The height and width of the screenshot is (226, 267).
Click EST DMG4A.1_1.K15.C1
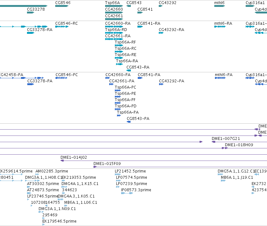(80, 184)
